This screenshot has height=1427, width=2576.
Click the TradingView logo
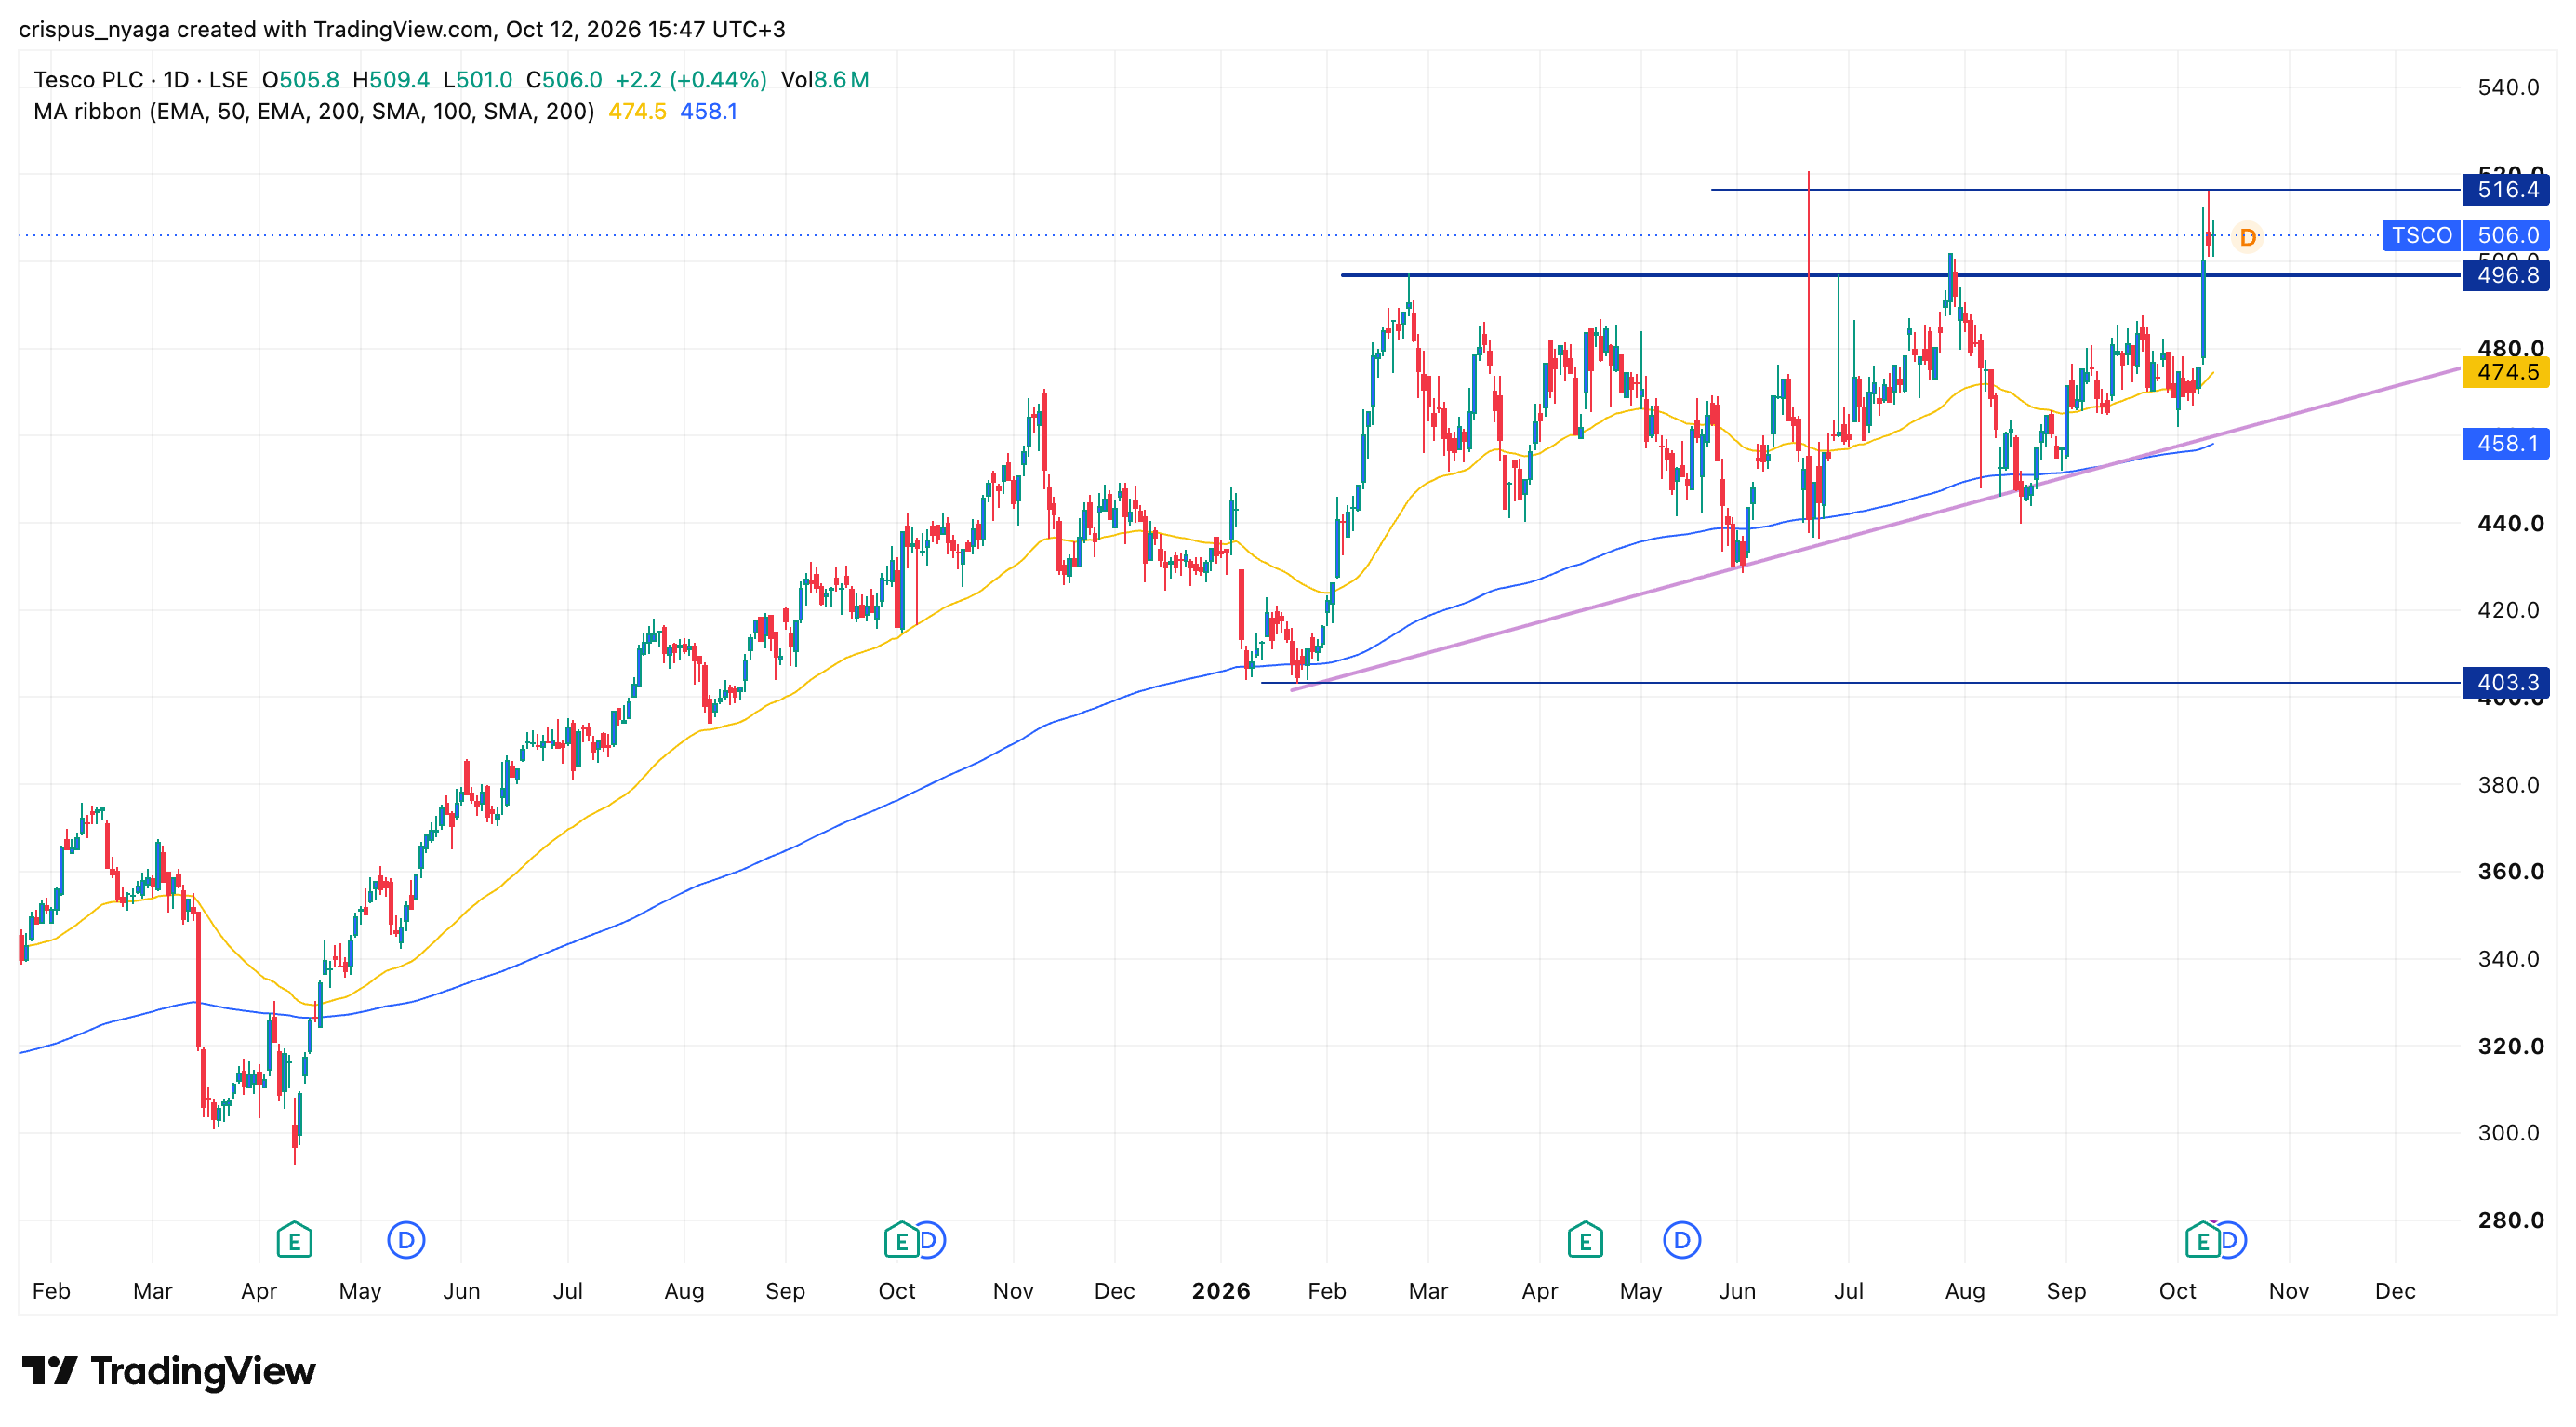168,1370
